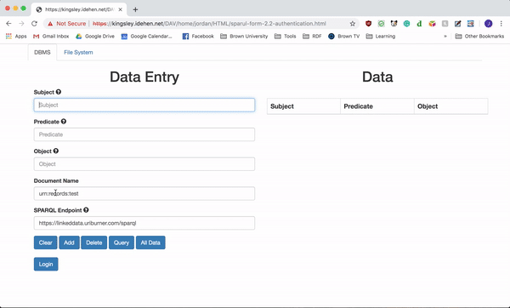Click the red shield extension icon
The image size is (510, 308).
point(368,24)
